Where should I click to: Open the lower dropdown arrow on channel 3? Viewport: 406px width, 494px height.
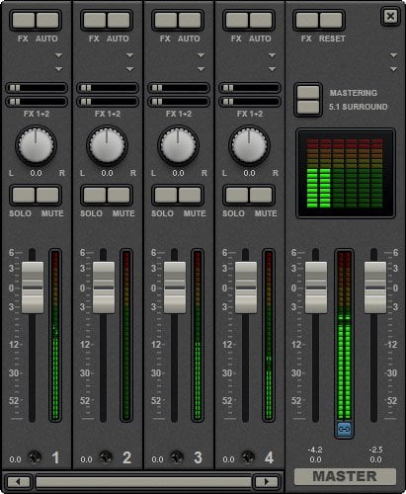tap(201, 69)
